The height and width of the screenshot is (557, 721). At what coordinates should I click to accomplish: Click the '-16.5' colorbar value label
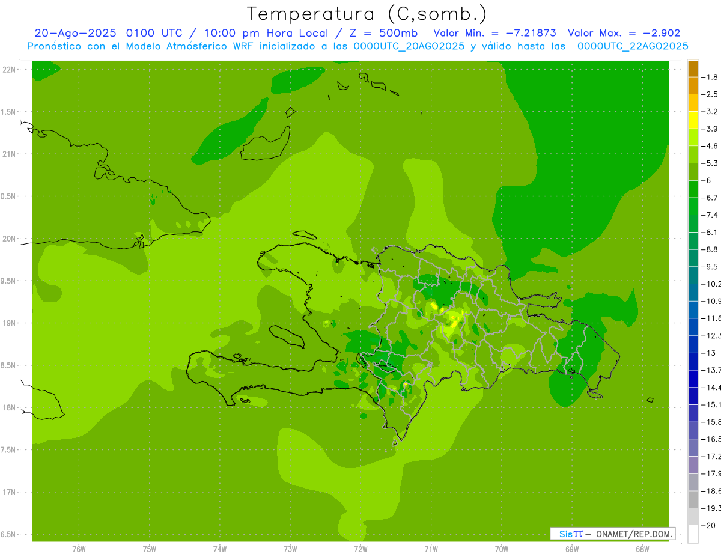(711, 439)
